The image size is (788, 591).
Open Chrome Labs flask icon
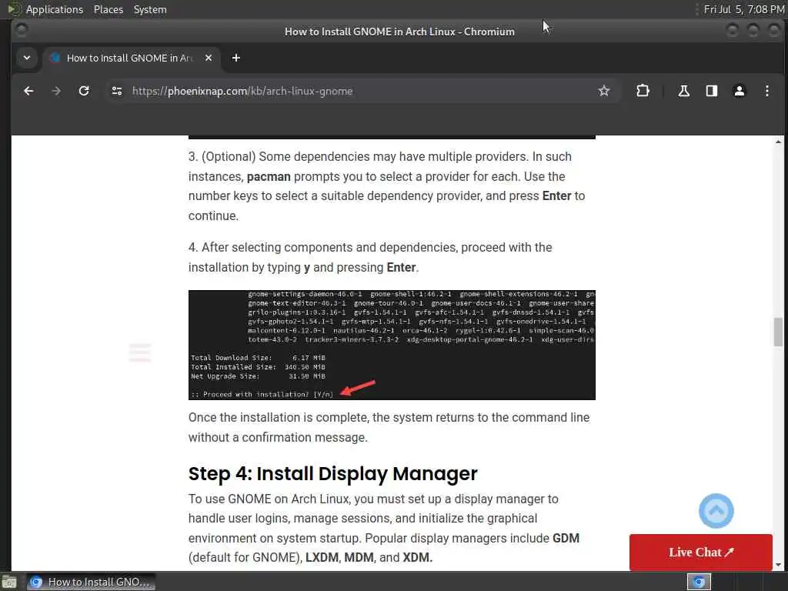(x=683, y=91)
